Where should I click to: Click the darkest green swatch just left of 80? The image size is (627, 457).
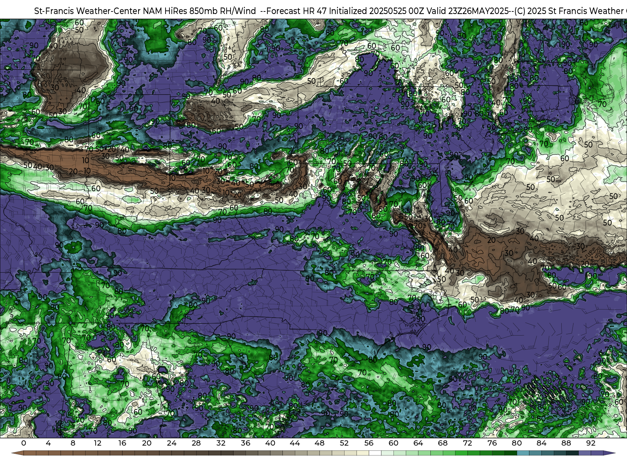(x=511, y=453)
